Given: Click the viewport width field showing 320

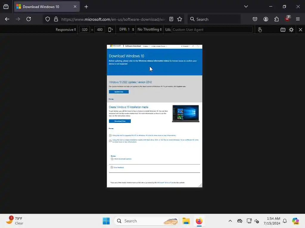Looking at the screenshot, I should [x=85, y=30].
